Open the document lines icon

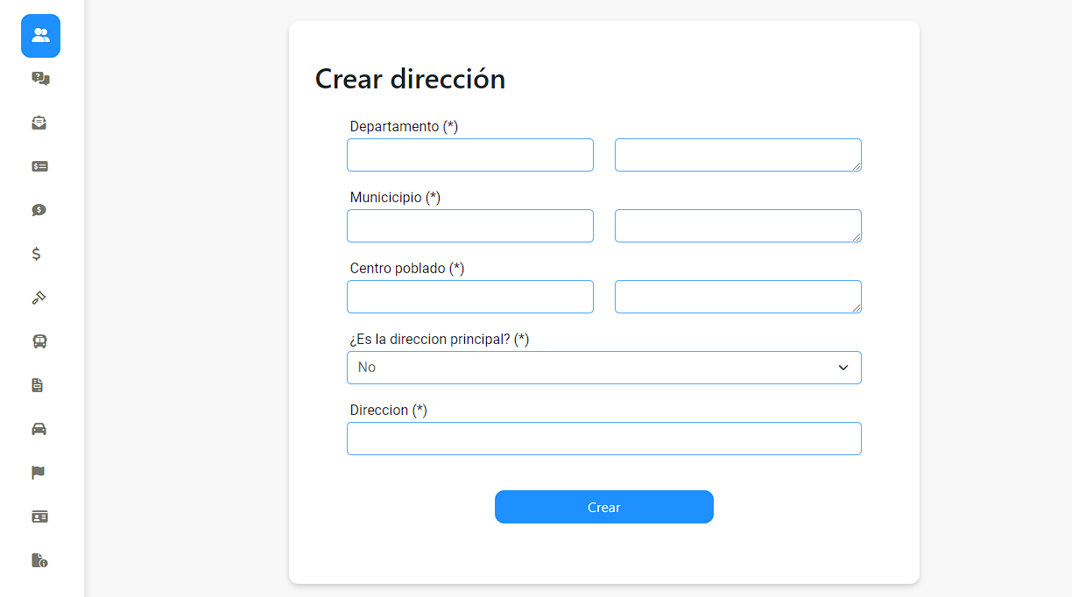(x=37, y=385)
